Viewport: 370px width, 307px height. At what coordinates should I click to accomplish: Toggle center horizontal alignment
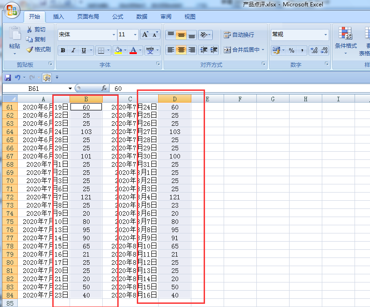coord(181,50)
